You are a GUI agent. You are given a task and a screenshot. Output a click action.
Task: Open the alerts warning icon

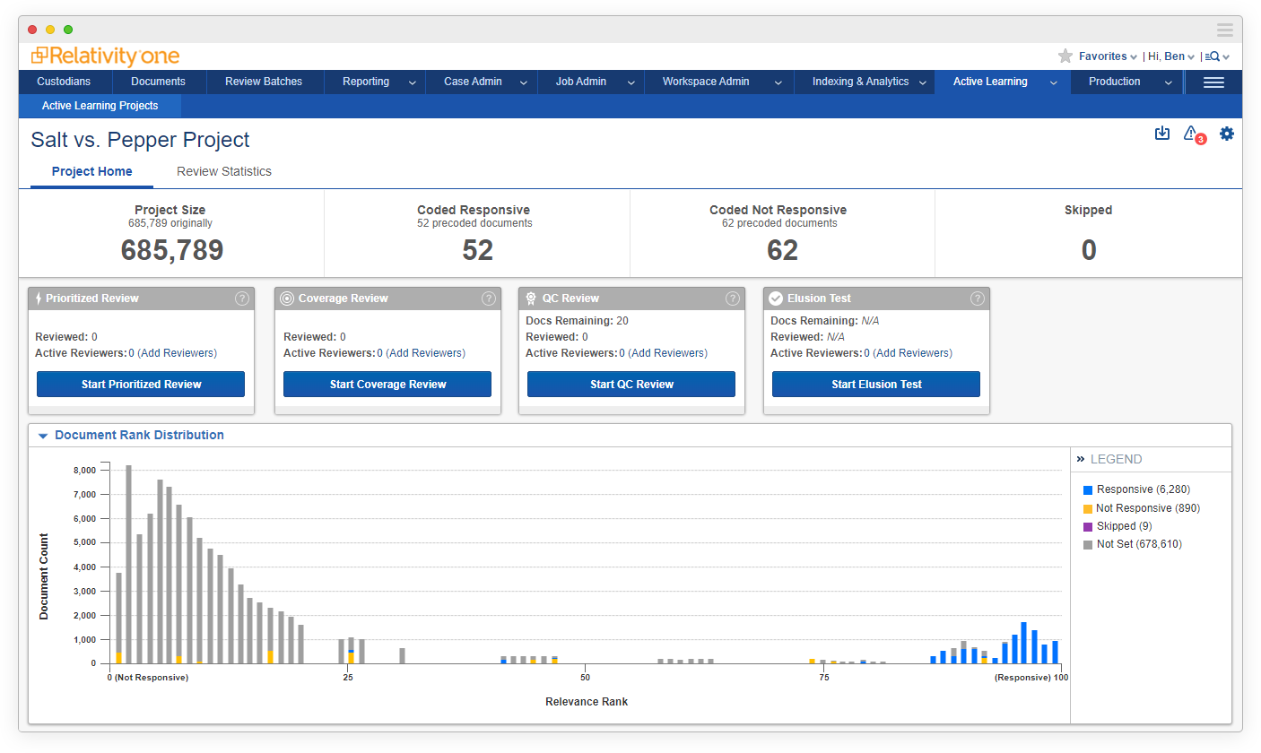[1191, 134]
